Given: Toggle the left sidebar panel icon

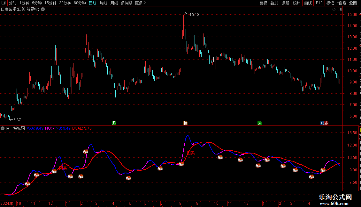Looking at the screenshot, I should point(4,3).
